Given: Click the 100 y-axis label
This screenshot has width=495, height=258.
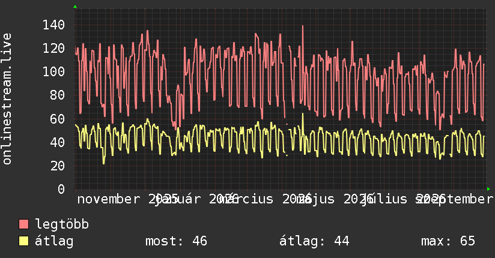Looking at the screenshot, I should [53, 71].
